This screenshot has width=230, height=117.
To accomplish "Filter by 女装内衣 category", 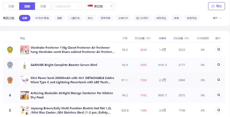I will point(123,18).
